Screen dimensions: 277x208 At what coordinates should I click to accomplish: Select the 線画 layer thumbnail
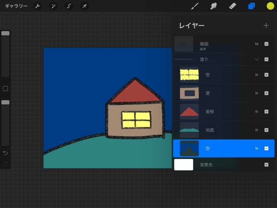pyautogui.click(x=184, y=44)
